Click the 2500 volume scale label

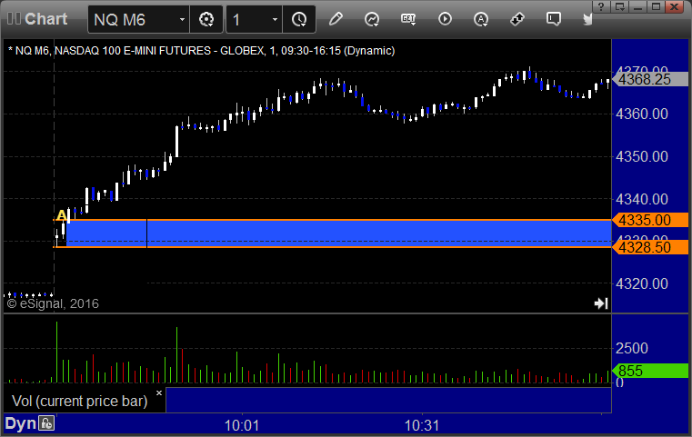[x=632, y=348]
